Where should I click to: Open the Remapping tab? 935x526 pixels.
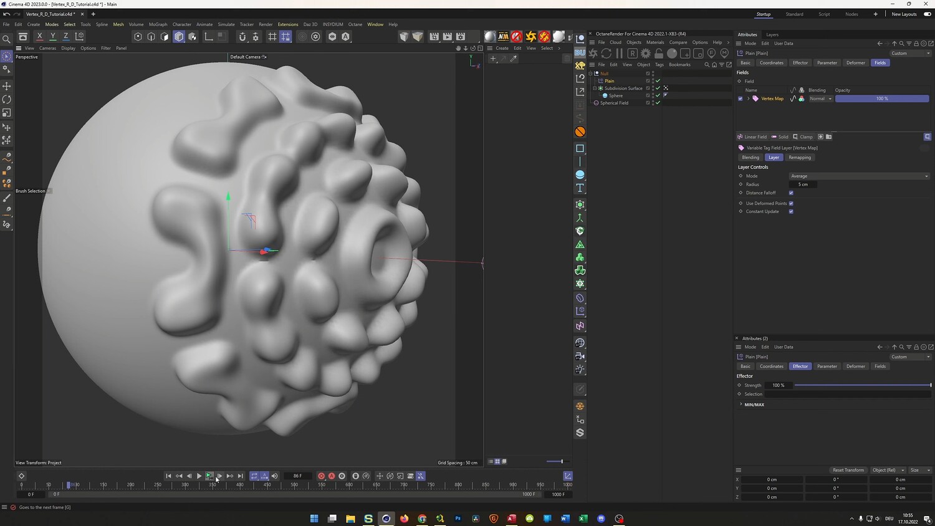pyautogui.click(x=800, y=158)
